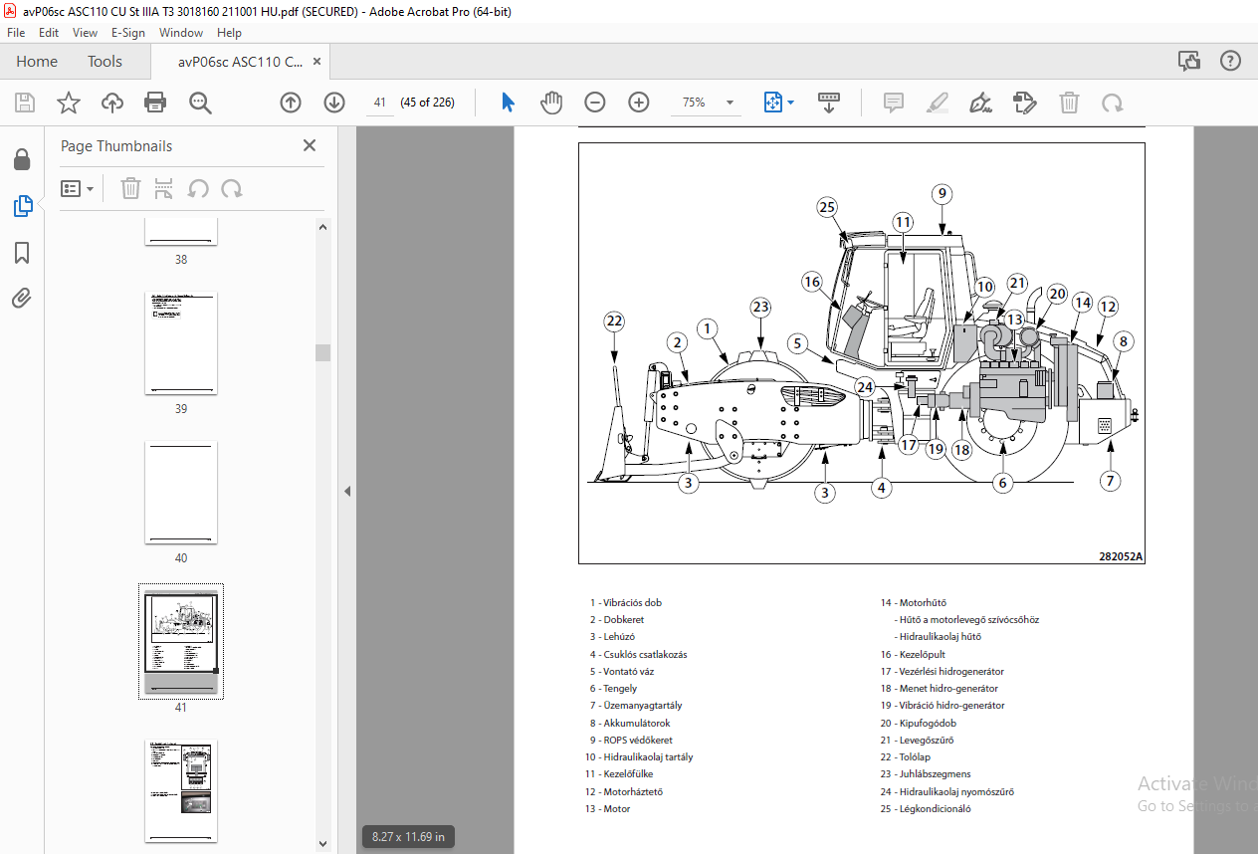Open the Attachments paperclip panel
The width and height of the screenshot is (1258, 854).
click(22, 298)
